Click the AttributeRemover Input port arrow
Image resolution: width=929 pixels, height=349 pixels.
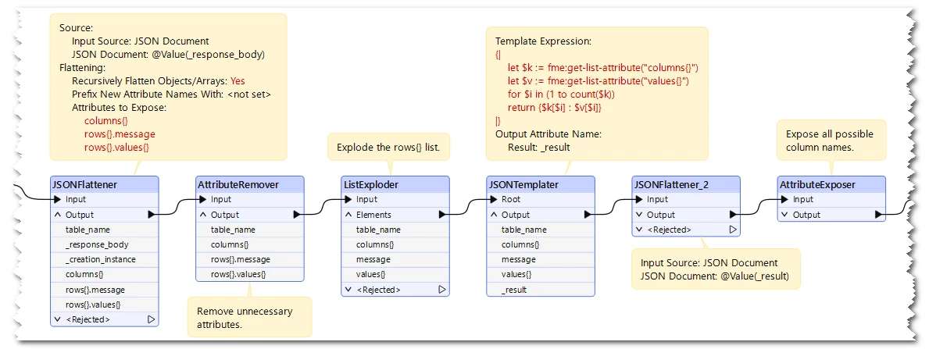pos(202,200)
